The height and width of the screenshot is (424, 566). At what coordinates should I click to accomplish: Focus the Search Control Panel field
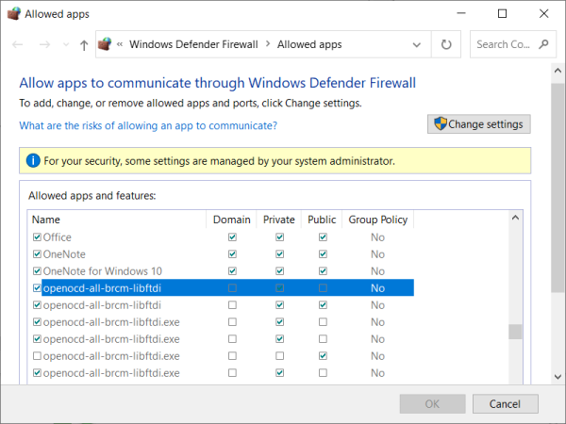tap(513, 44)
